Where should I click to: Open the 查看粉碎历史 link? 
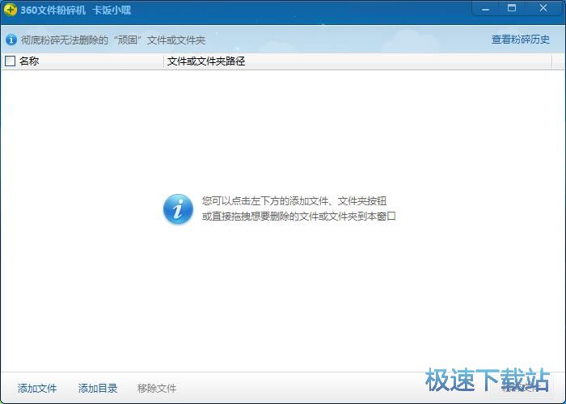tap(521, 40)
